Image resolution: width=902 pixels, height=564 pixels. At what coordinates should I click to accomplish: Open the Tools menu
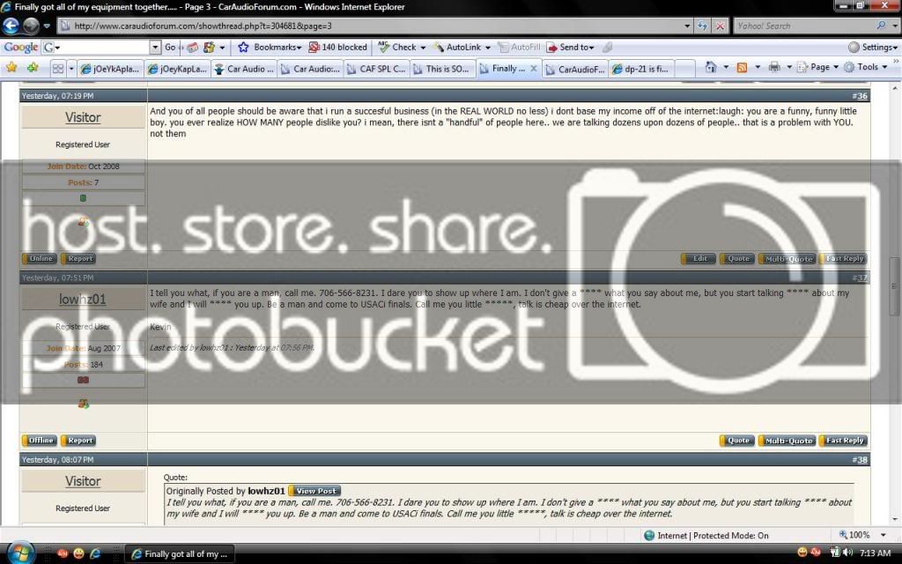[866, 67]
